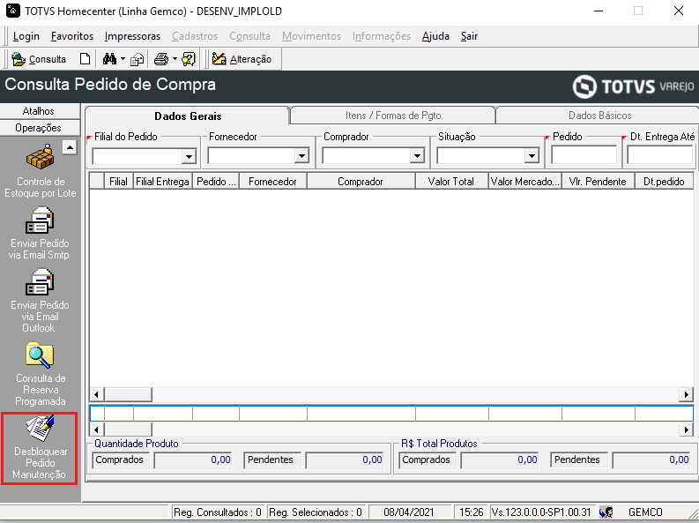Click lower totals row scroll right arrow
The width and height of the screenshot is (699, 523).
(x=686, y=430)
